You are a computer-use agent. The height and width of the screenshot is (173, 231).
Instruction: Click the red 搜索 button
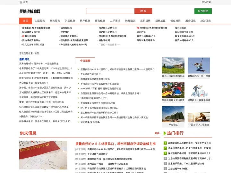(143, 11)
